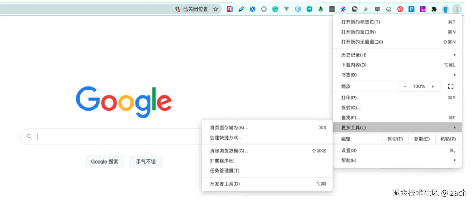Click the green tree-shaped extension icon

coord(321,9)
